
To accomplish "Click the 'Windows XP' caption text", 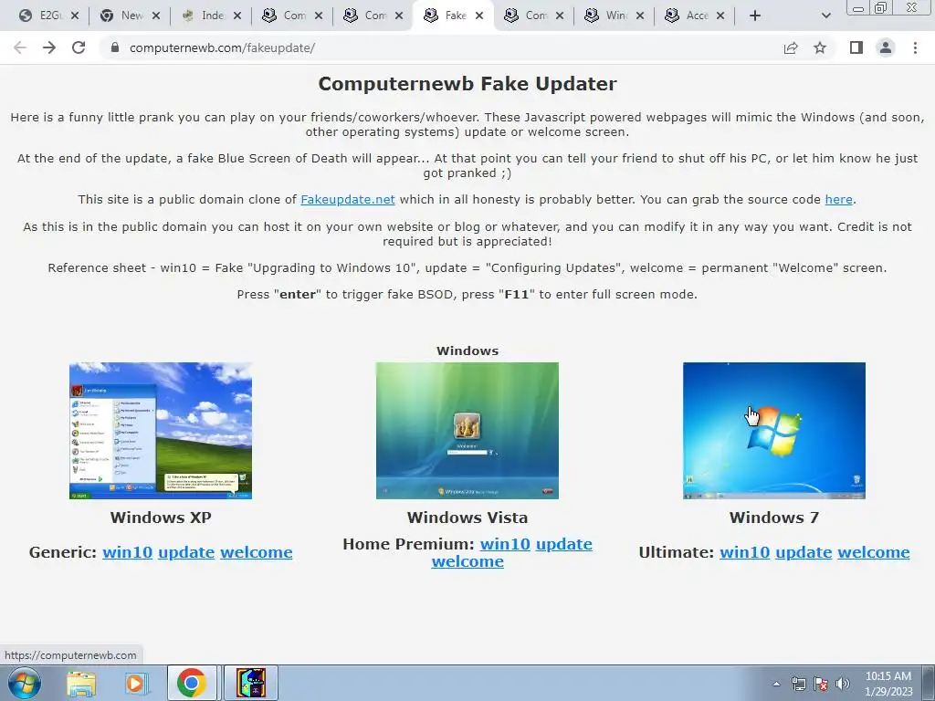I will pos(161,518).
